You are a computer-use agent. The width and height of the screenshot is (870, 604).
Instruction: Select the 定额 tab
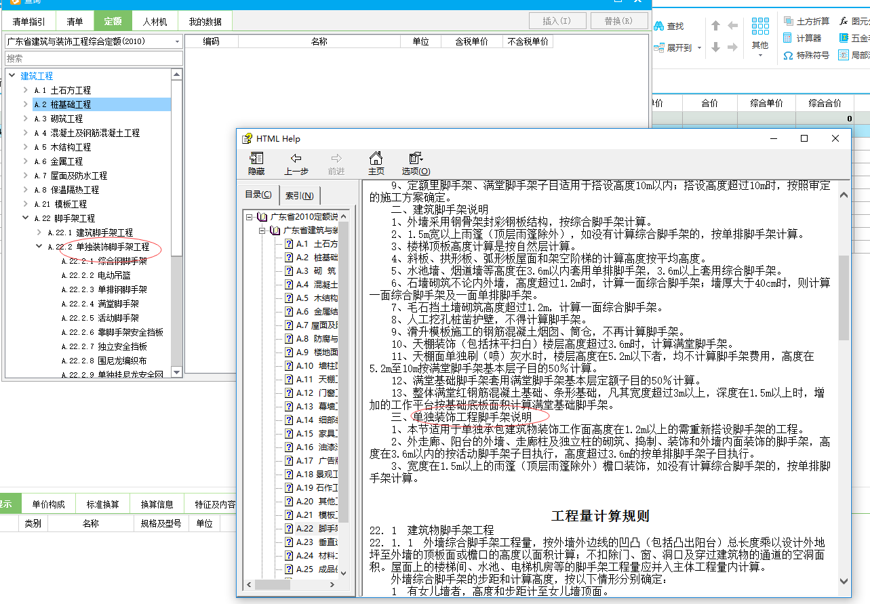coord(113,22)
